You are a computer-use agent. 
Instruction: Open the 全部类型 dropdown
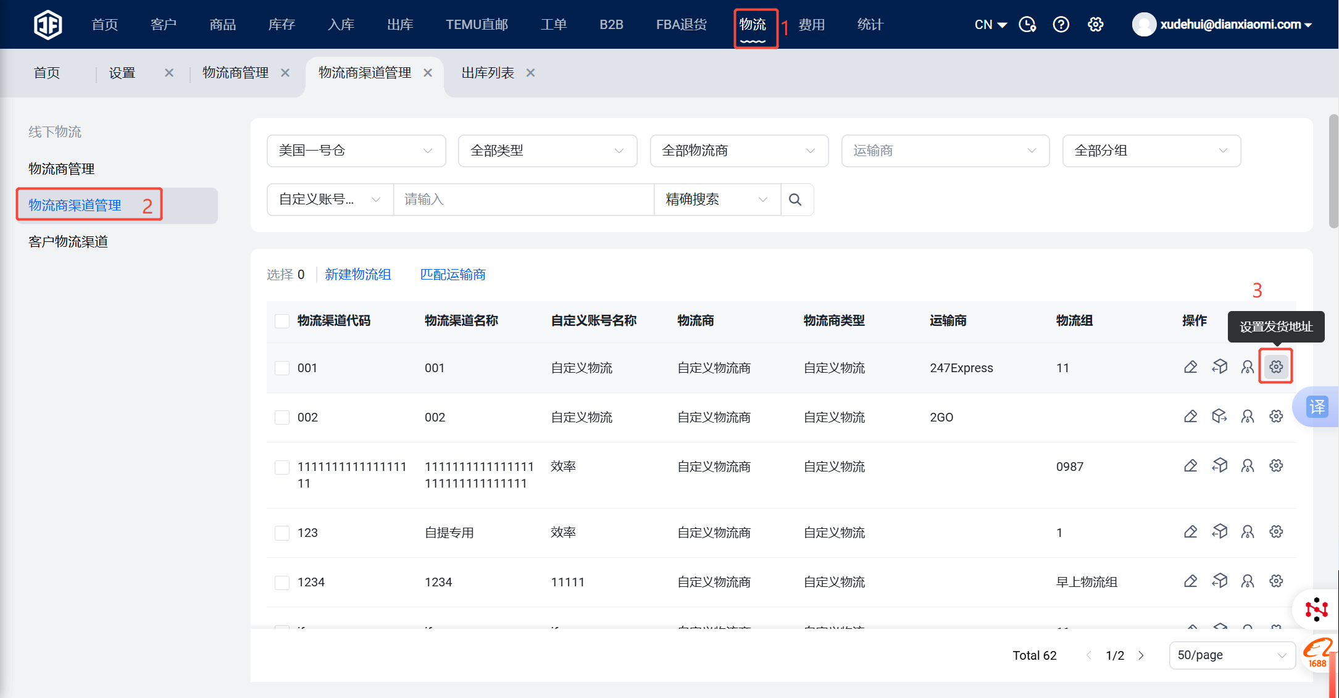click(x=548, y=151)
